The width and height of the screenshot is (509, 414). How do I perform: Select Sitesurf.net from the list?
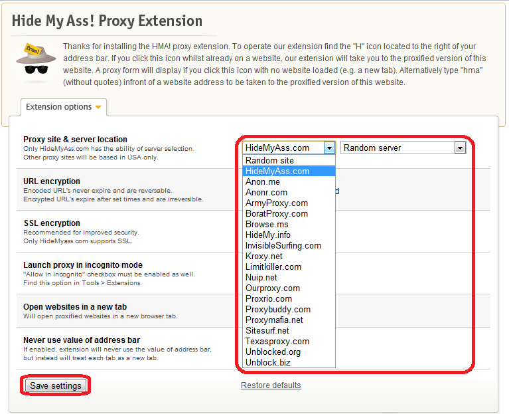pos(267,330)
